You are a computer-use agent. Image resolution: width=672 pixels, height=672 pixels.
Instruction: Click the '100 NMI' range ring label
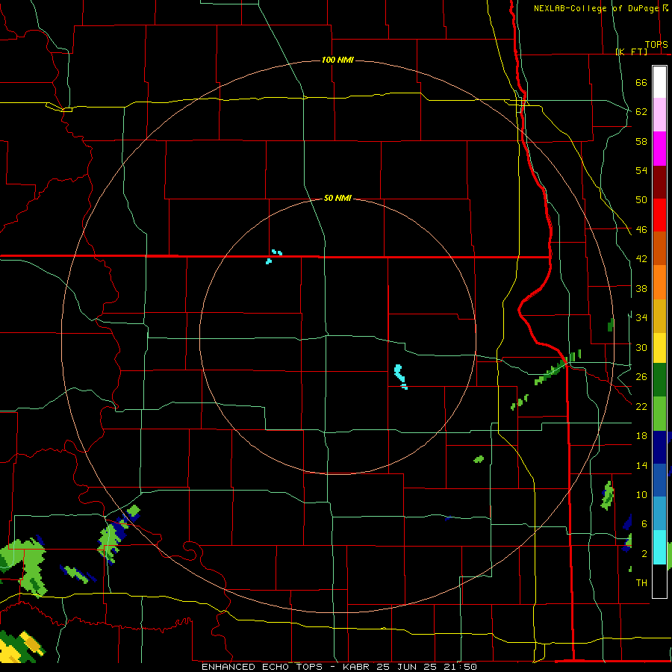(x=337, y=60)
